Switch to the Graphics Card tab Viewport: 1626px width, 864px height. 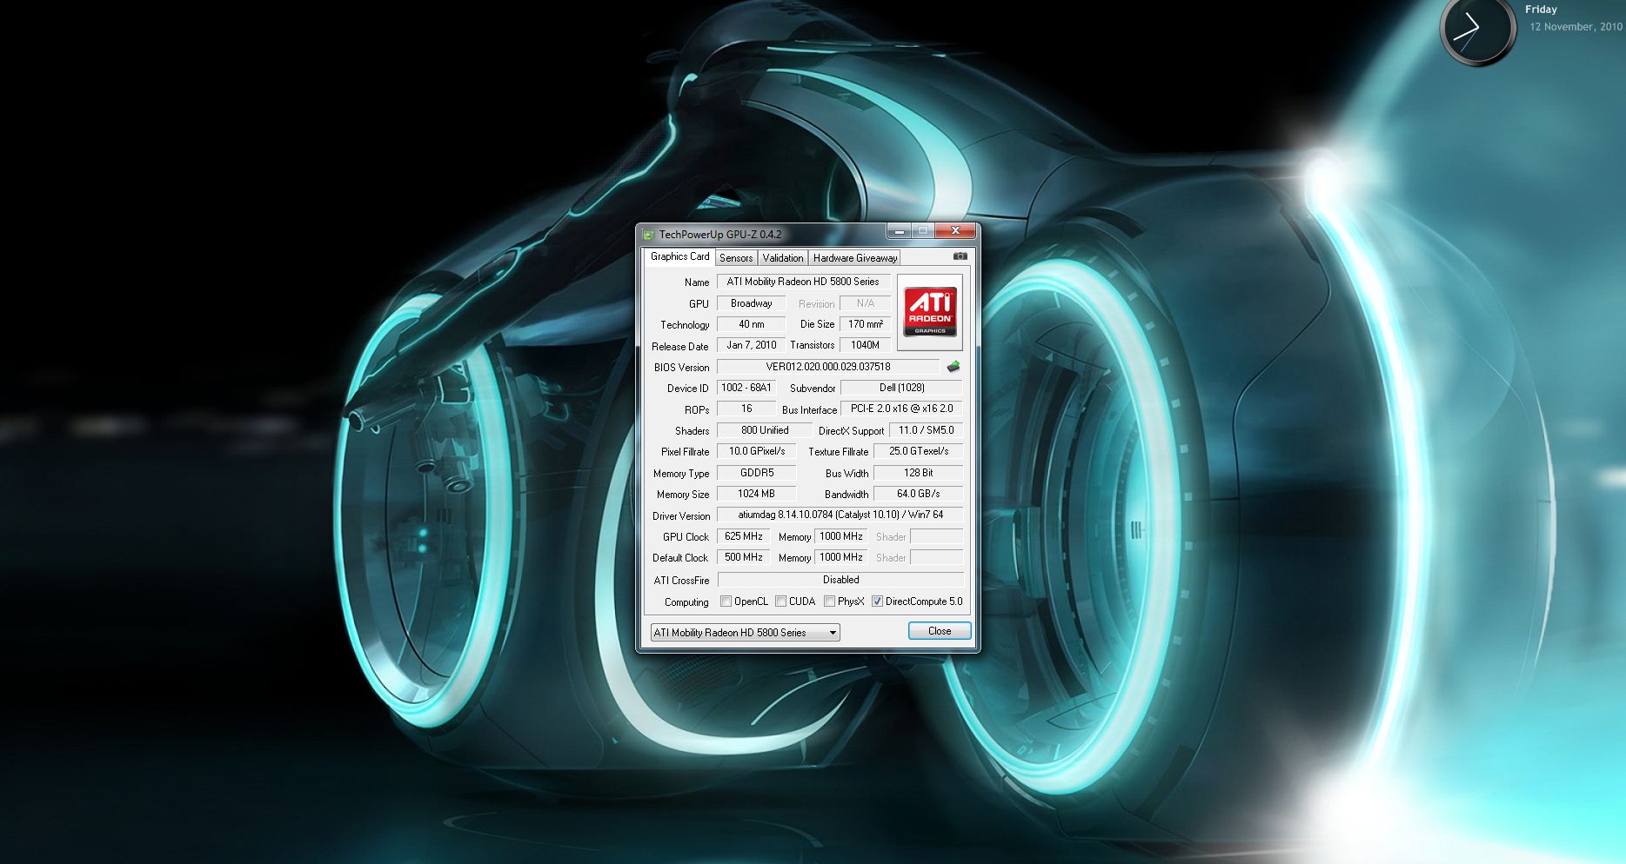pos(679,256)
